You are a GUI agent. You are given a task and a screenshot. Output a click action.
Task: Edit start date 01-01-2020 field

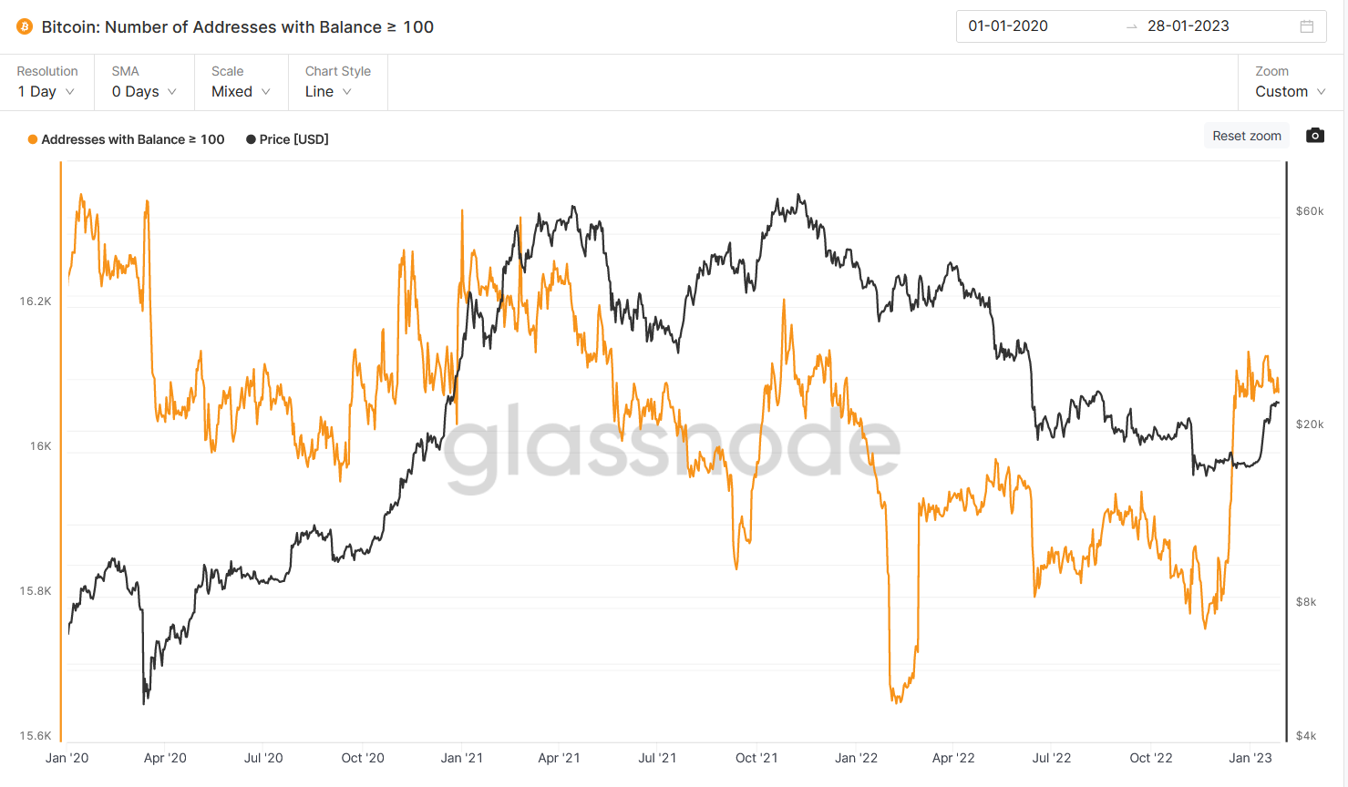tap(1008, 26)
